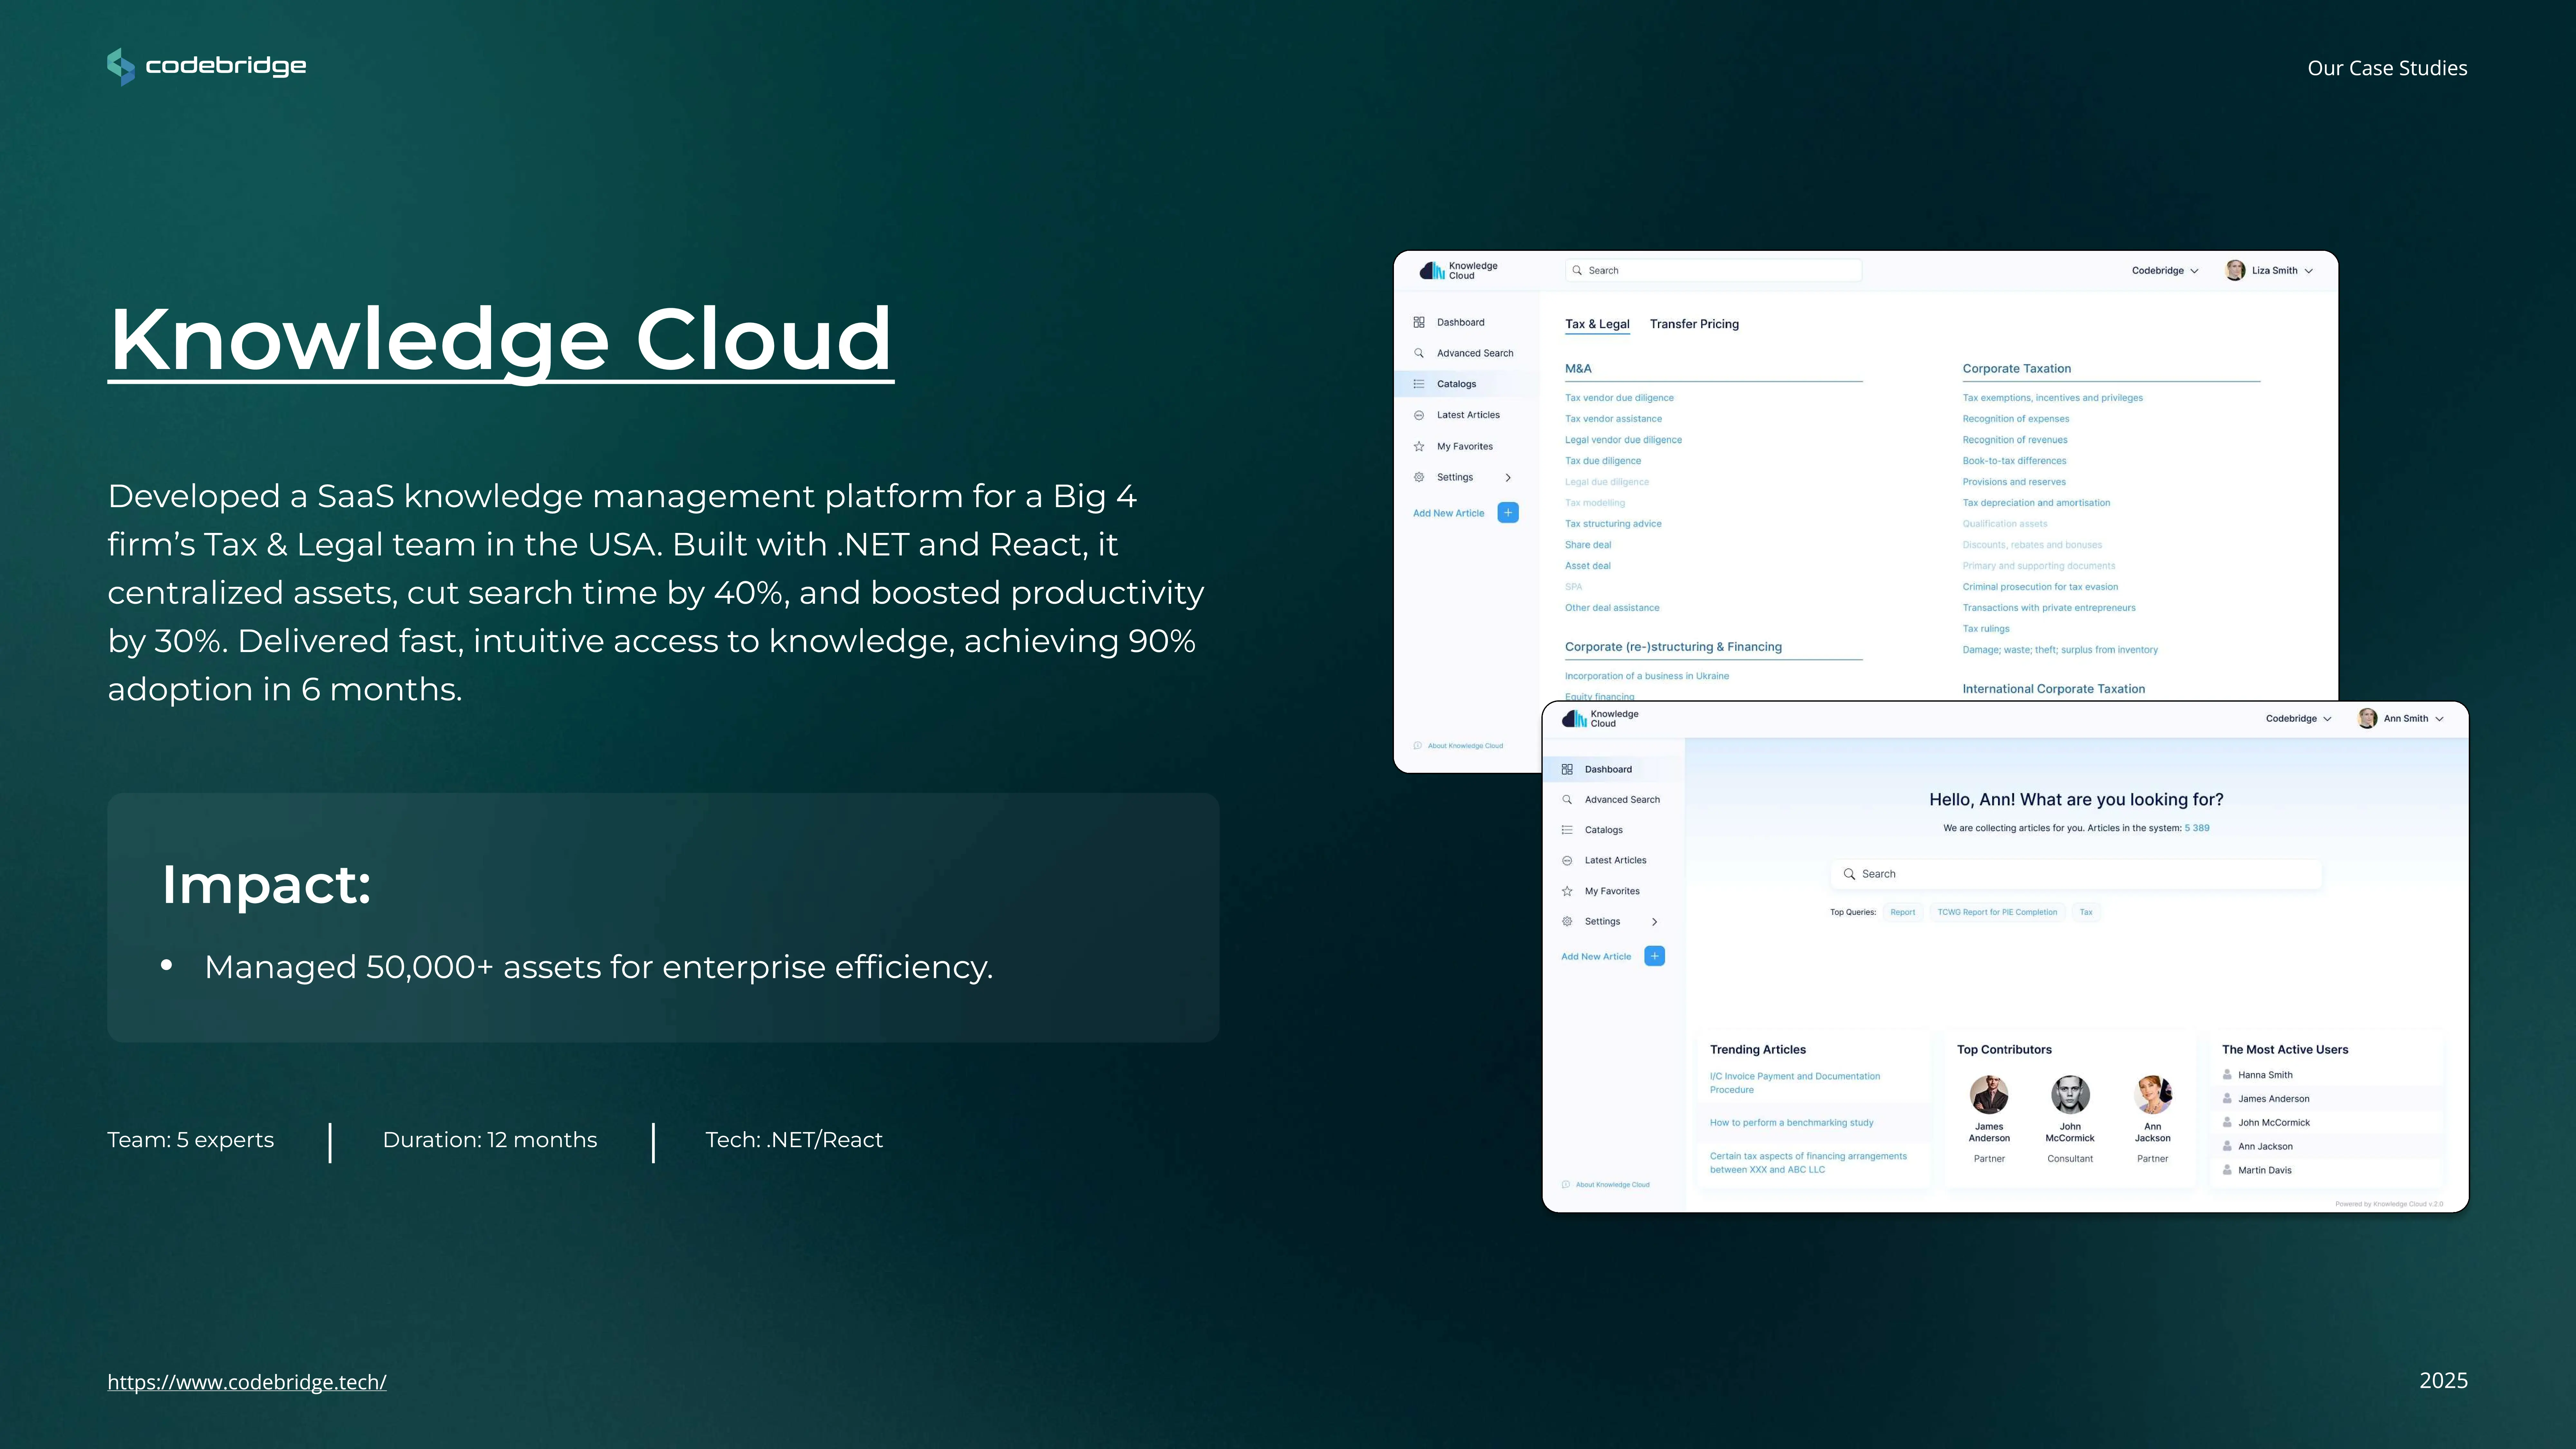This screenshot has height=1449, width=2576.
Task: Click Dashboard icon in front window sidebar
Action: [x=1567, y=769]
